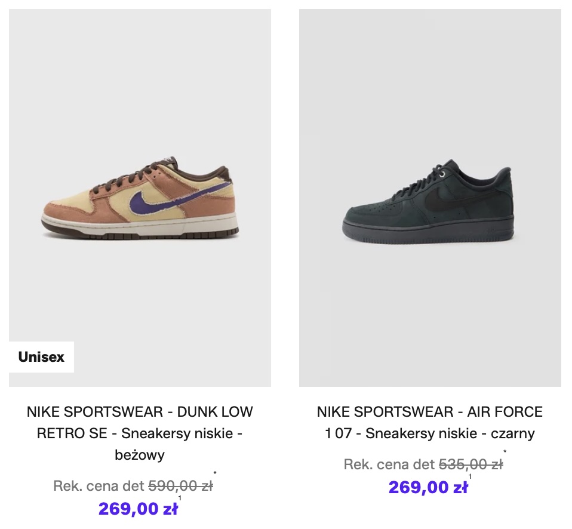
Task: Open the NIKE SPORTSWEAR - AIR FORCE title link
Action: (x=430, y=412)
